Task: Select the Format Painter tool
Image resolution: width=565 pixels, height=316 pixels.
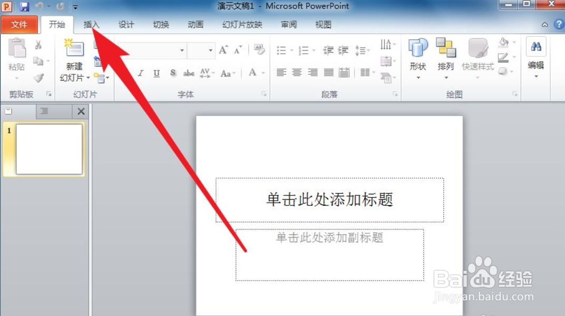Action: (x=38, y=77)
